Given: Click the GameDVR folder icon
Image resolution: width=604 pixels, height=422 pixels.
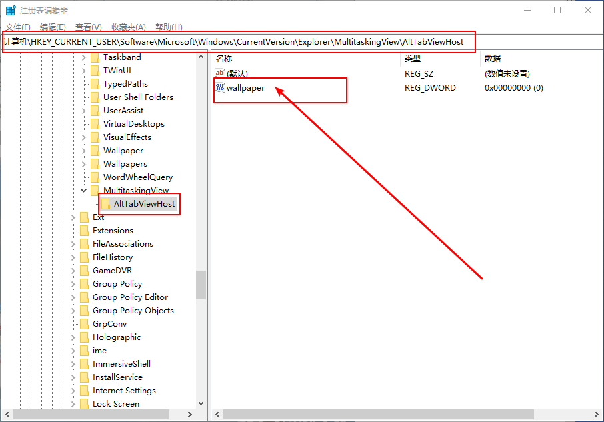Looking at the screenshot, I should (x=84, y=270).
